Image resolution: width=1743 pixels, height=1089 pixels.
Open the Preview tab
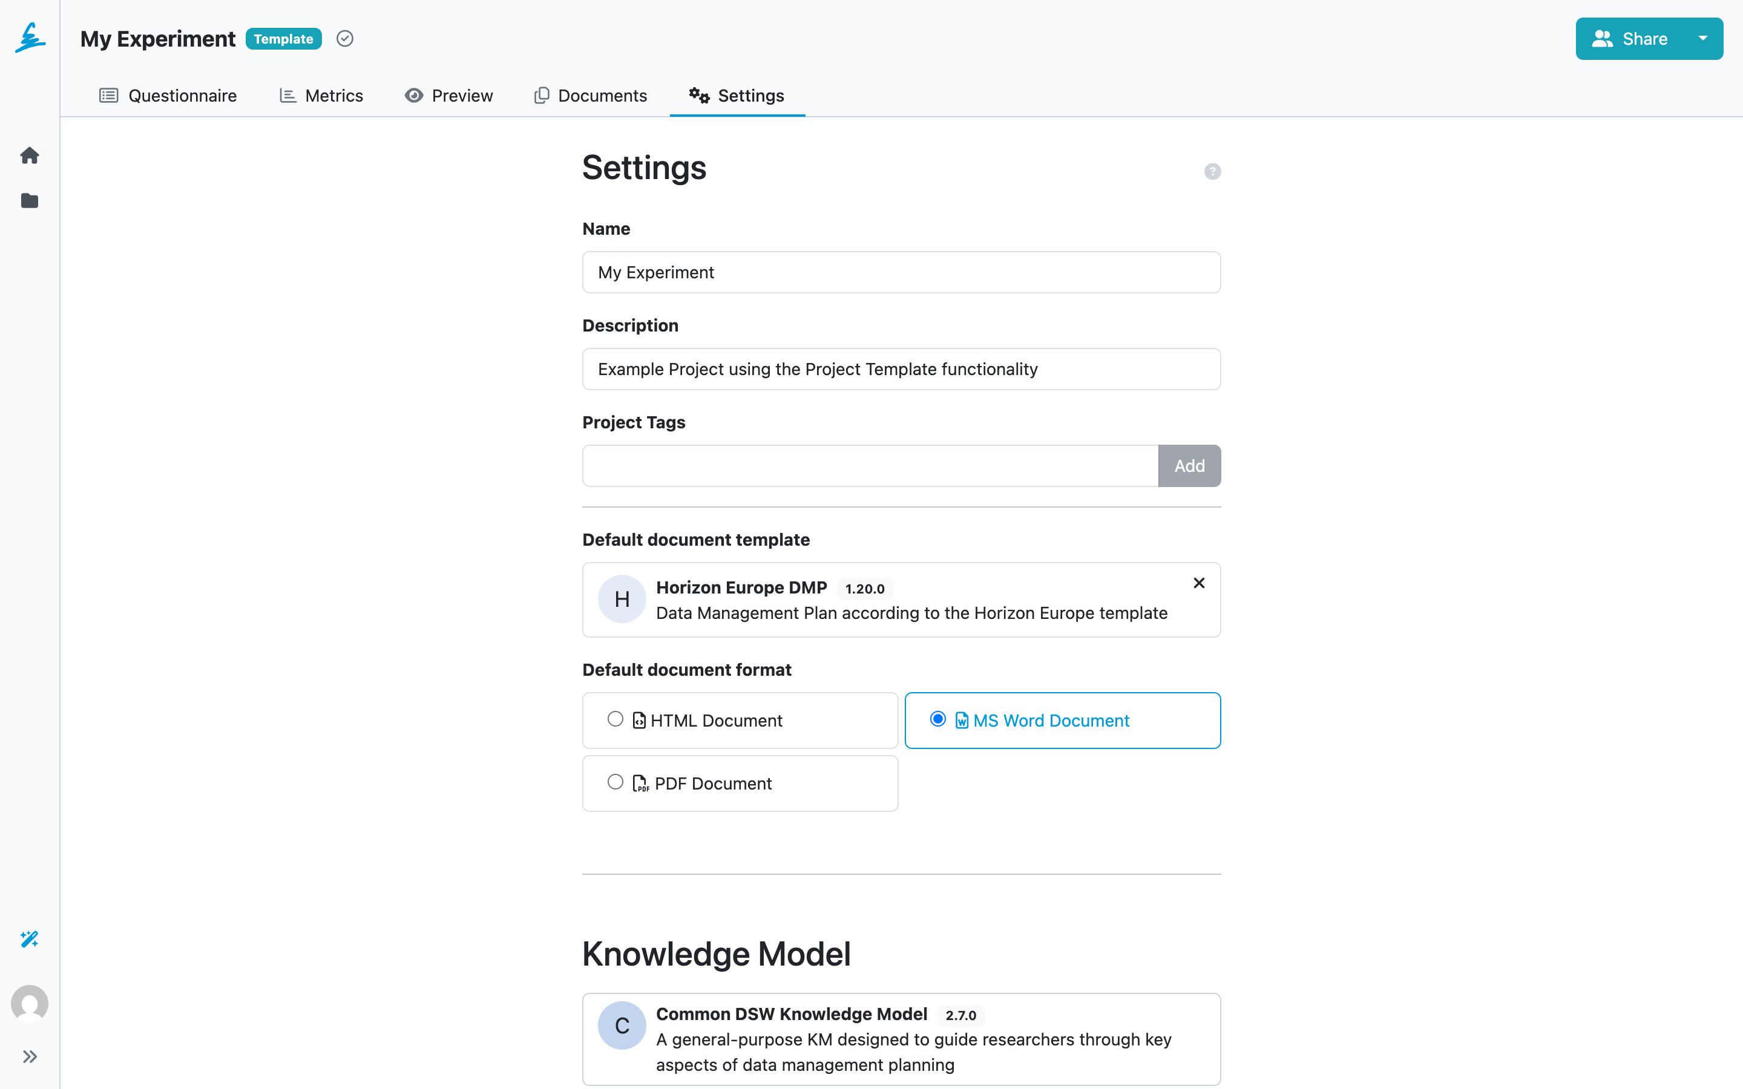pos(448,96)
